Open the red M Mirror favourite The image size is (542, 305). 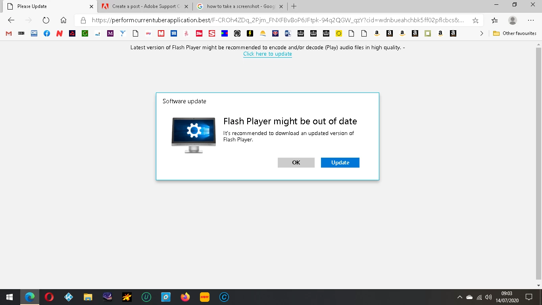click(161, 34)
